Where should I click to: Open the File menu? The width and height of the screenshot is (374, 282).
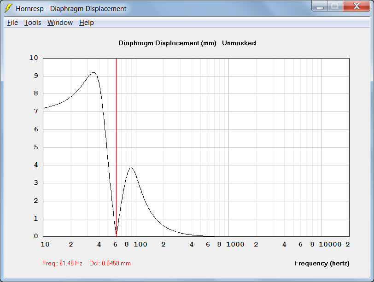pos(12,23)
